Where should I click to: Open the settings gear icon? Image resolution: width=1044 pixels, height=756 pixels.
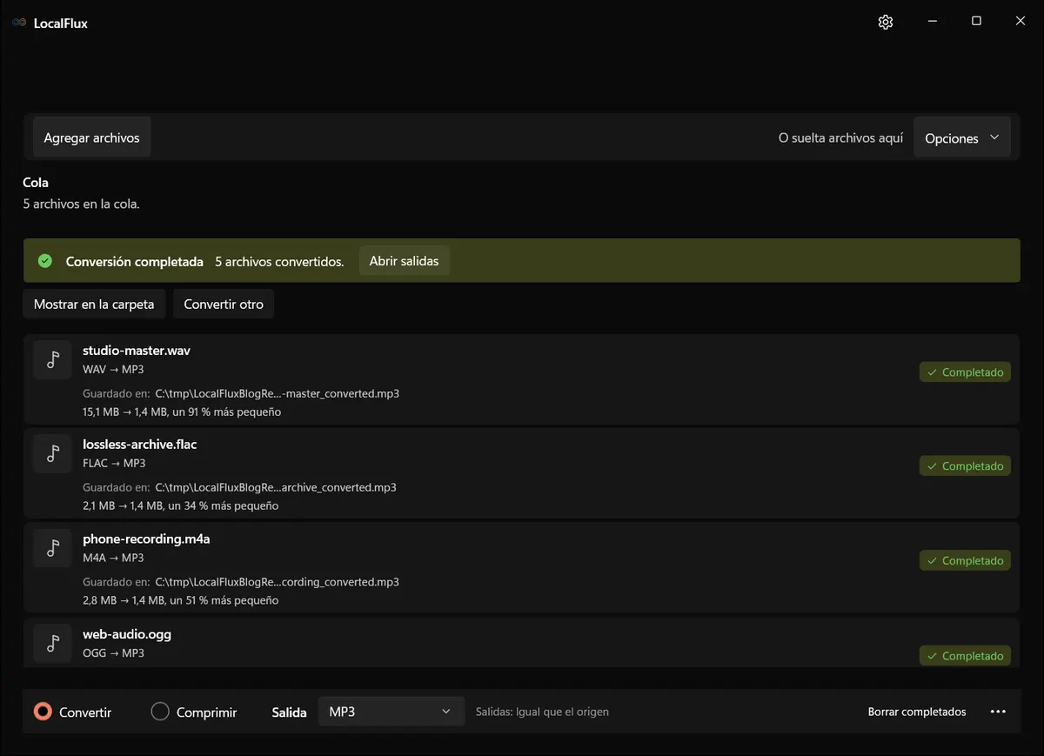[886, 23]
